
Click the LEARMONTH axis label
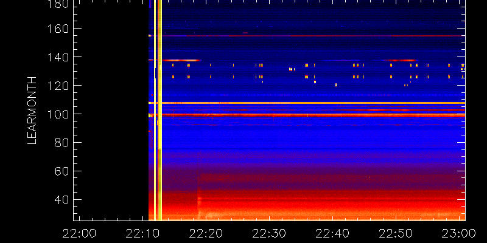tap(32, 111)
